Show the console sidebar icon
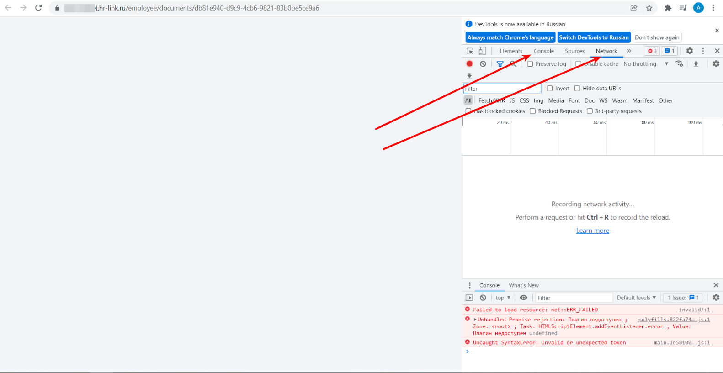723x373 pixels. pyautogui.click(x=469, y=298)
